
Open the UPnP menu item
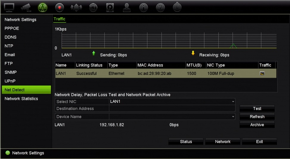[x=10, y=81]
